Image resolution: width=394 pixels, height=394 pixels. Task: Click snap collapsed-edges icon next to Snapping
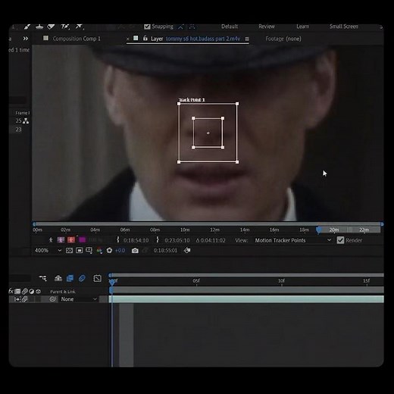tap(180, 27)
